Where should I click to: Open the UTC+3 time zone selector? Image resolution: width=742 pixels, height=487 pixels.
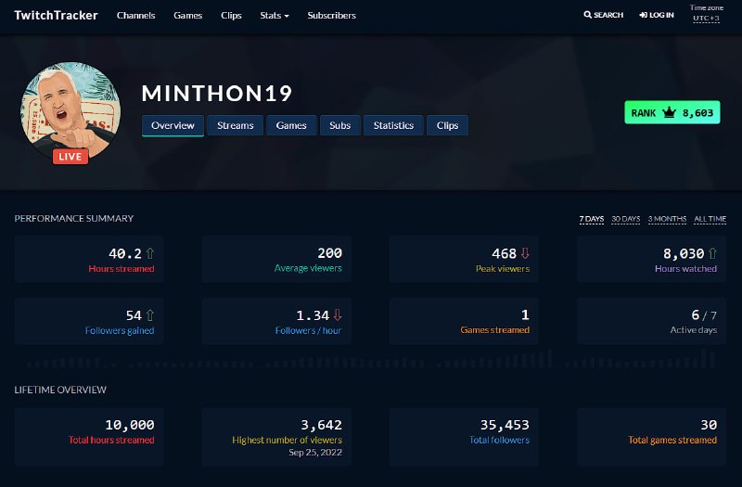coord(705,19)
